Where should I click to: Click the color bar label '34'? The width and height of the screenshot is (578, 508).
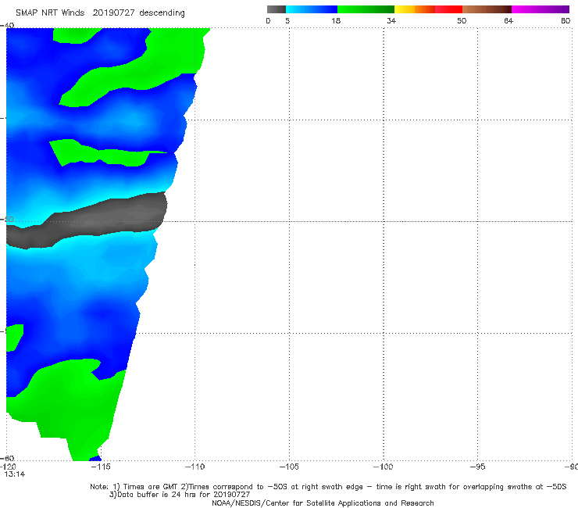[391, 21]
